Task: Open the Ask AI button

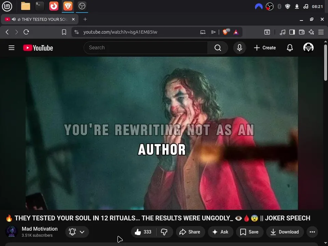Action: 220,232
